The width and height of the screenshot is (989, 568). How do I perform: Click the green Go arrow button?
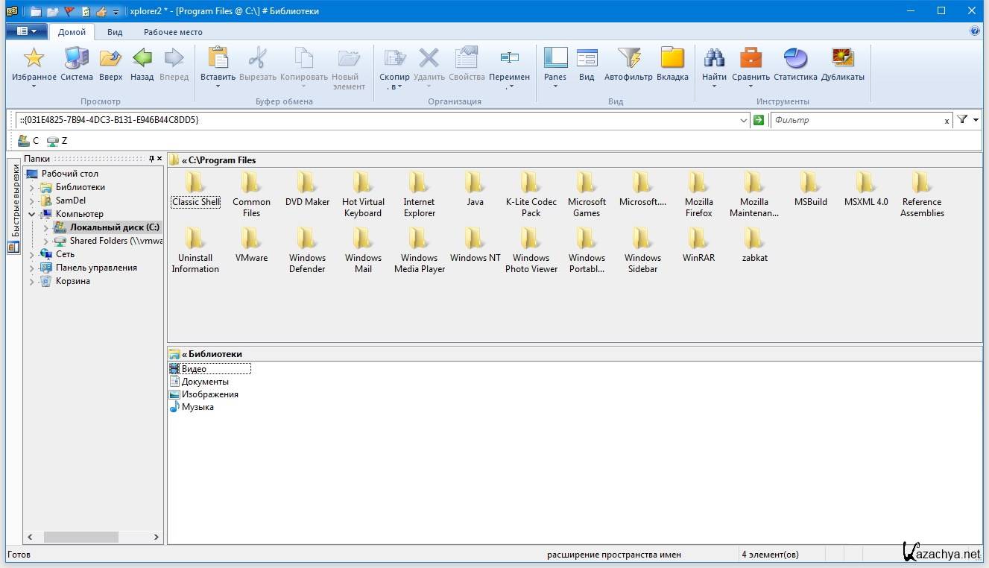click(759, 120)
